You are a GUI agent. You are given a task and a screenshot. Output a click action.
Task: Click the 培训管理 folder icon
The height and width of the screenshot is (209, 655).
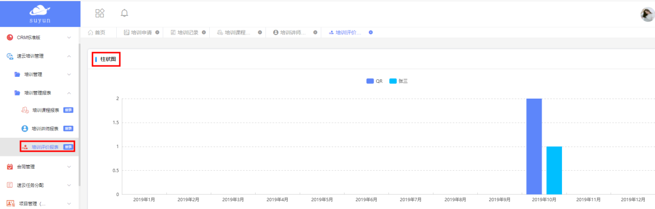[17, 74]
